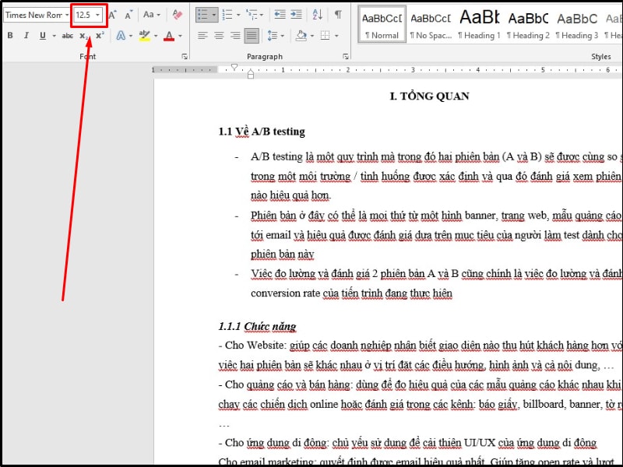623x467 pixels.
Task: Toggle Subscript formatting
Action: [83, 36]
